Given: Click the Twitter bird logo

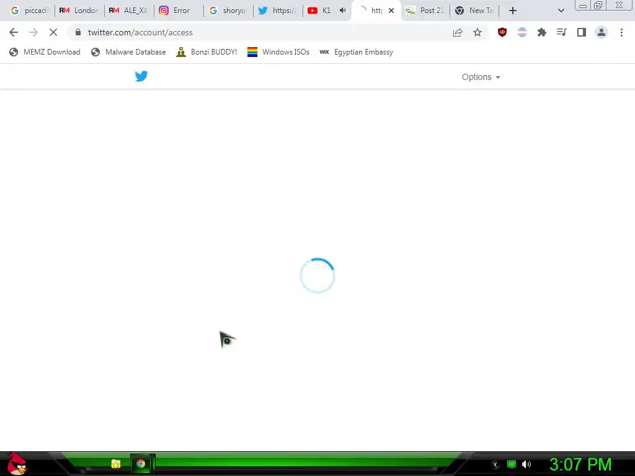Looking at the screenshot, I should click(x=141, y=76).
